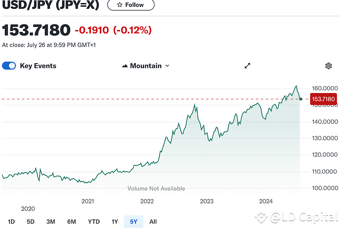Image resolution: width=342 pixels, height=228 pixels.
Task: Follow the USD/JPY ticker
Action: (x=130, y=5)
